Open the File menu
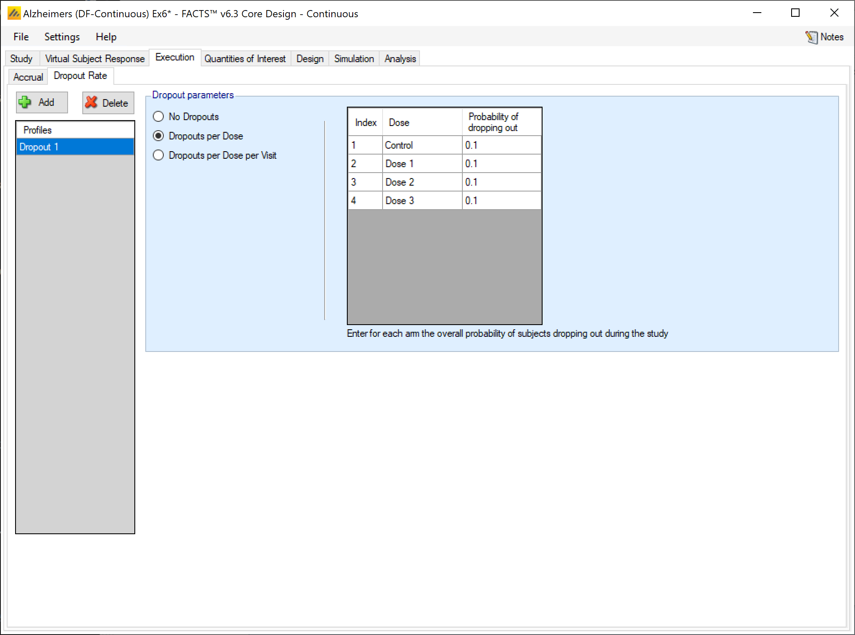855x635 pixels. tap(21, 37)
